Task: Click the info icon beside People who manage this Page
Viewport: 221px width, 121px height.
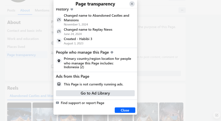Action: [x=112, y=52]
